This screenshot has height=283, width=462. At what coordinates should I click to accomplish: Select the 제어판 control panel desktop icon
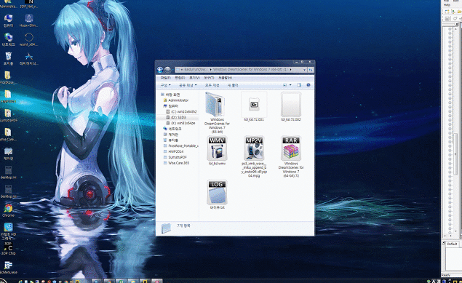click(8, 154)
